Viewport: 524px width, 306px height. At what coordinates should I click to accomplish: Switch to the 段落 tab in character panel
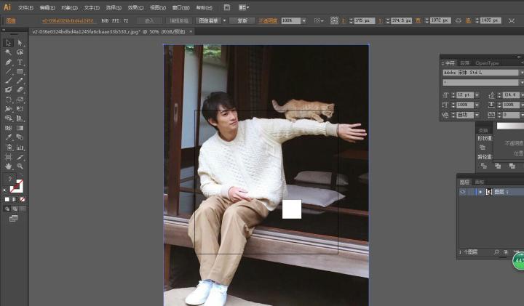click(465, 63)
